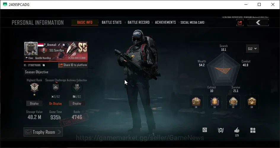
Task: Click the fourth S8 star medal
Action: coord(252,102)
